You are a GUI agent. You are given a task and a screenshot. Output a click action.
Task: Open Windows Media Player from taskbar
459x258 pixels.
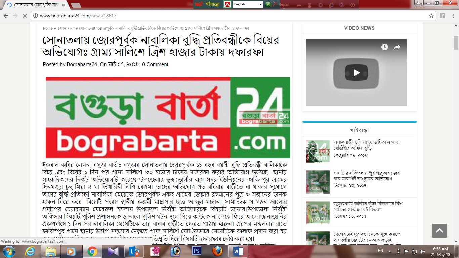71,251
